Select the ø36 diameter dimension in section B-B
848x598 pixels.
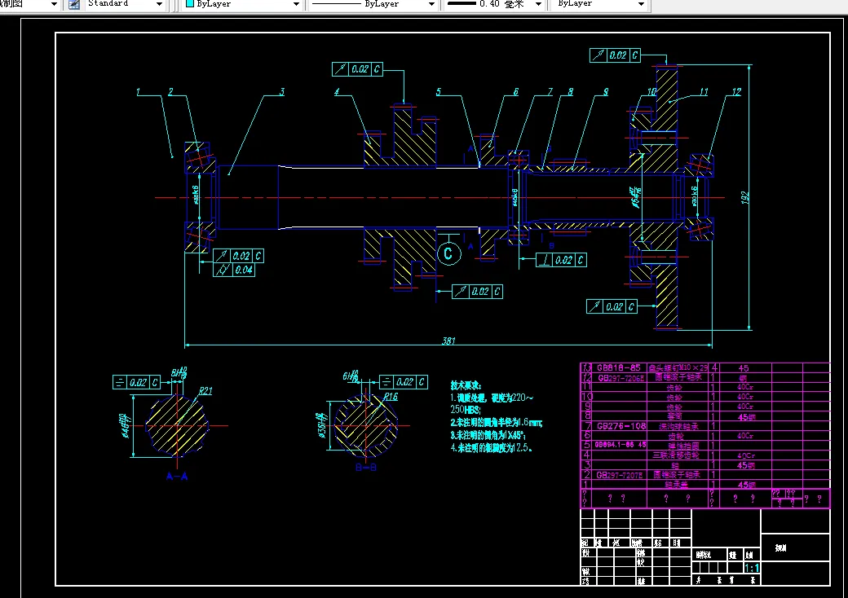(321, 425)
